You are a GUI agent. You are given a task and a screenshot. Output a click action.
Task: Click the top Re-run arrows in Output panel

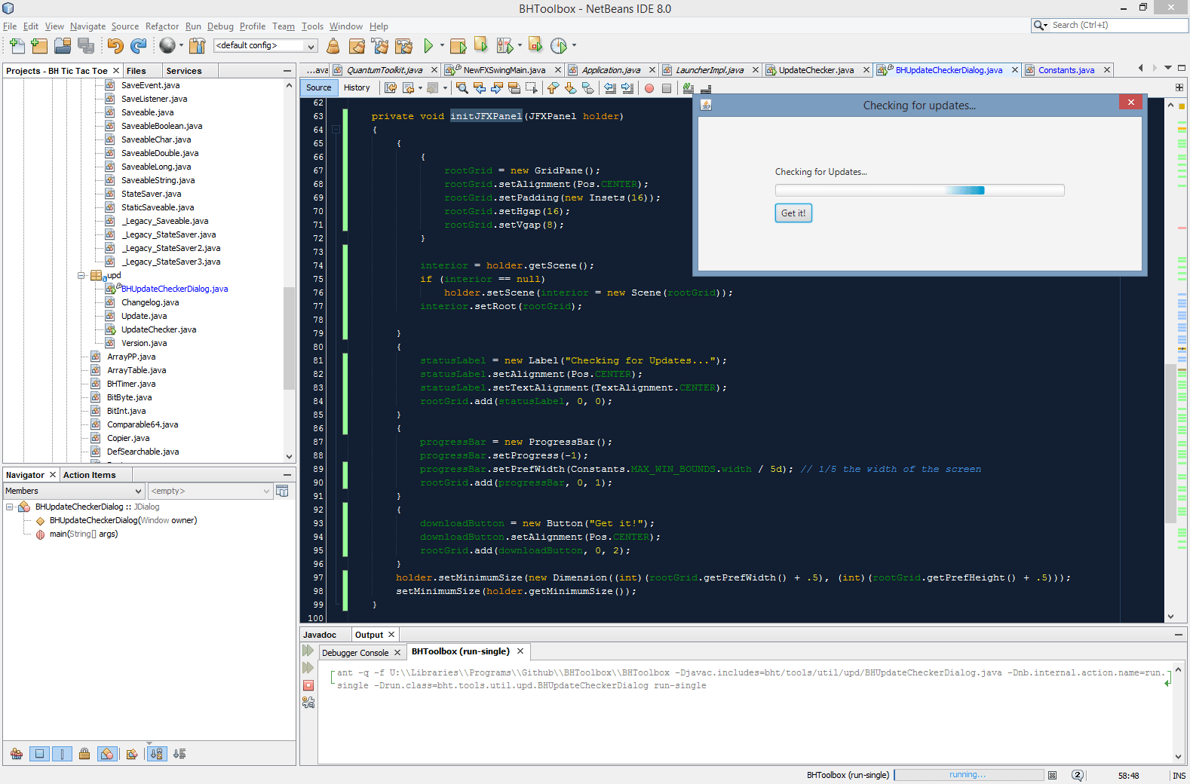pos(308,651)
